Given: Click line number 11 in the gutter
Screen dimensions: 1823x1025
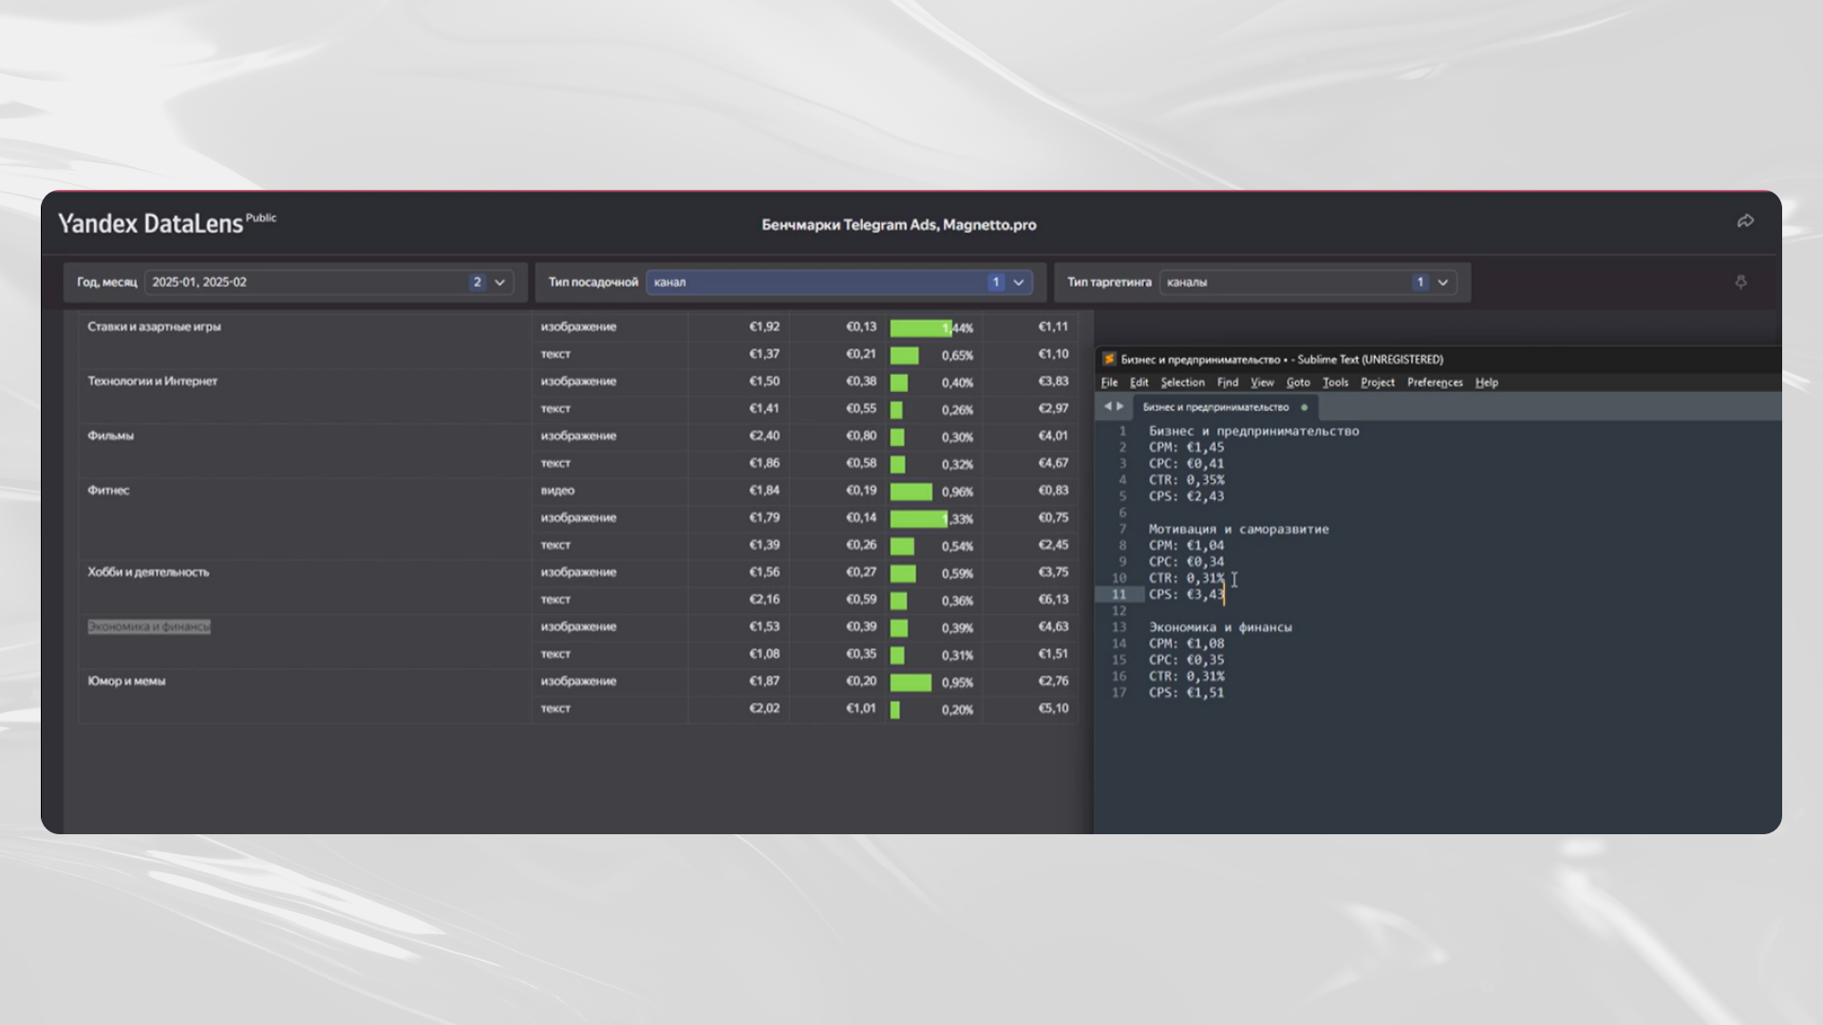Looking at the screenshot, I should [x=1118, y=594].
